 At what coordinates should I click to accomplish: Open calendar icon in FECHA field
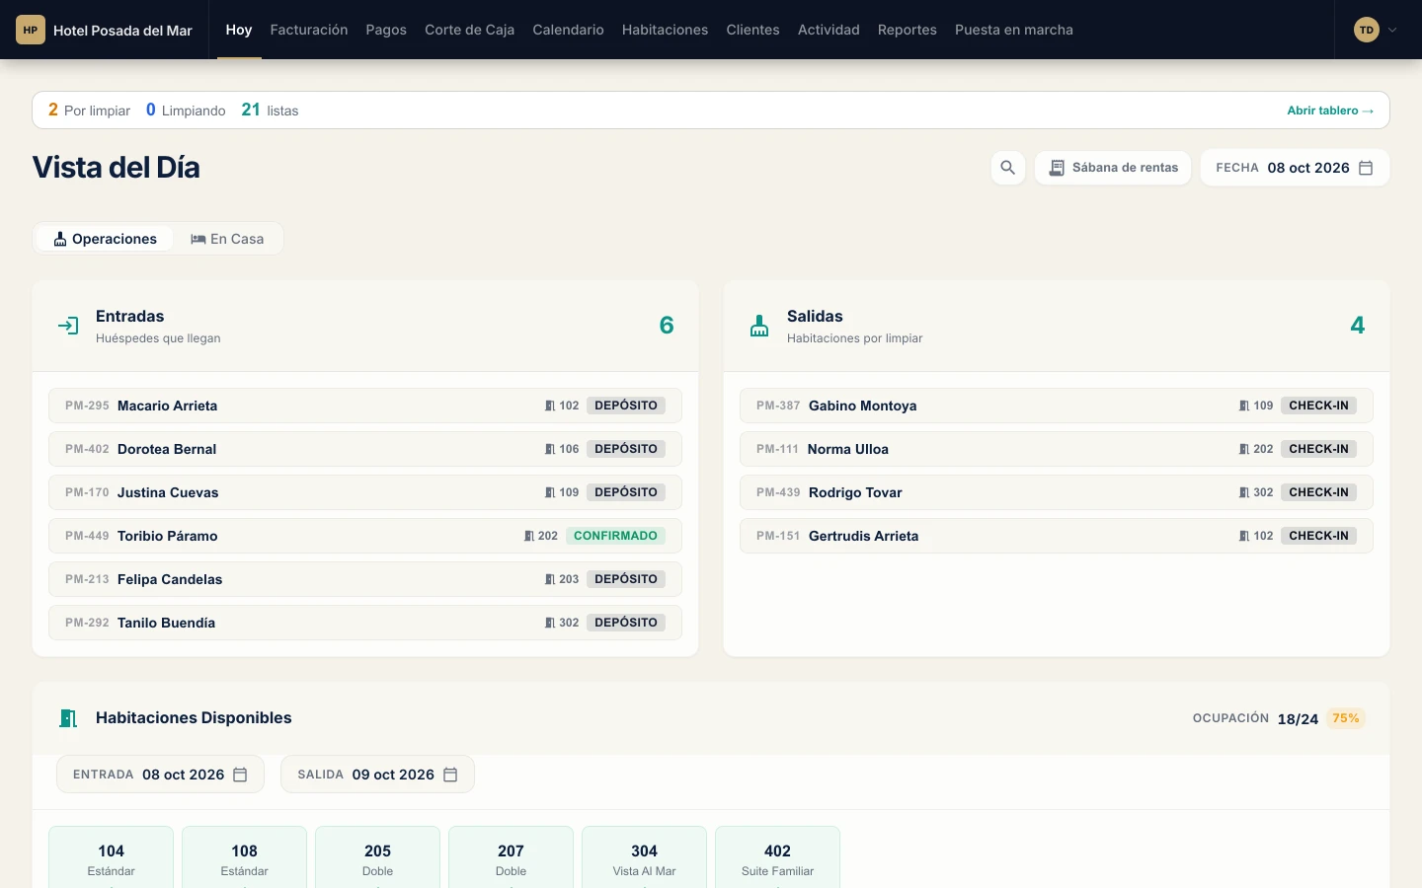click(1366, 168)
